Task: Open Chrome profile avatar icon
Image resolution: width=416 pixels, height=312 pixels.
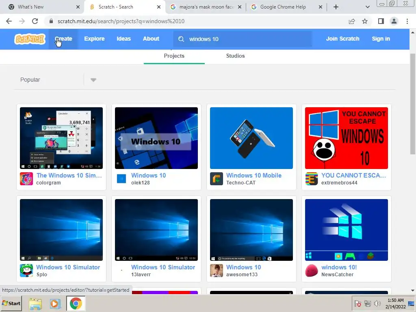Action: click(394, 21)
